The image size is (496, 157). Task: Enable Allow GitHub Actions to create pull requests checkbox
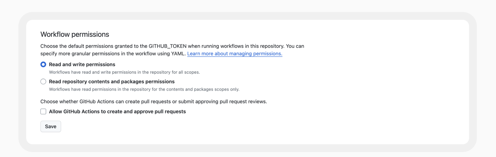click(x=43, y=111)
